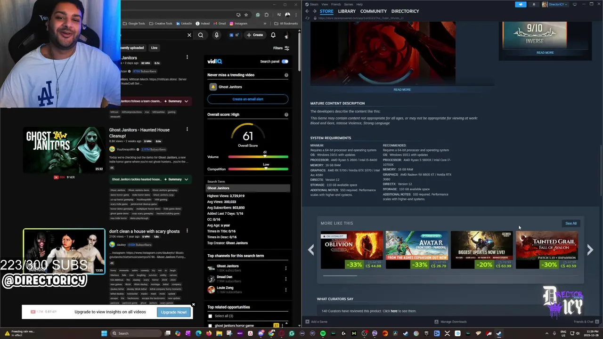
Task: Show previous 'More Like This' games
Action: pyautogui.click(x=311, y=250)
